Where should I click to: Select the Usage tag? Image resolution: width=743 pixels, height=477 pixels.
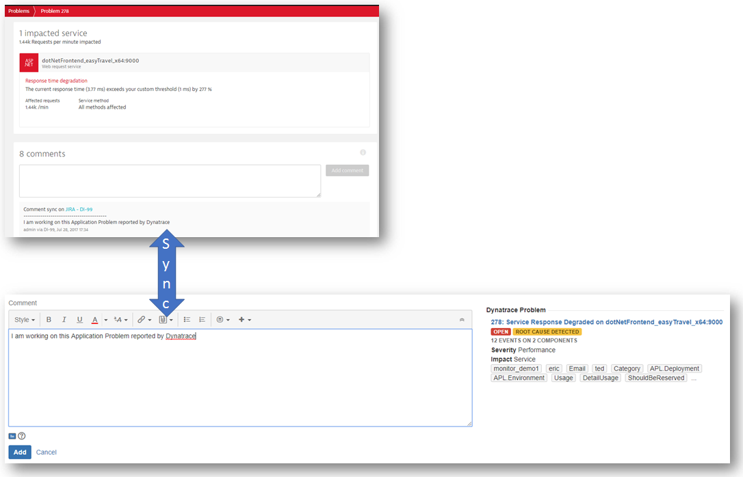[564, 378]
